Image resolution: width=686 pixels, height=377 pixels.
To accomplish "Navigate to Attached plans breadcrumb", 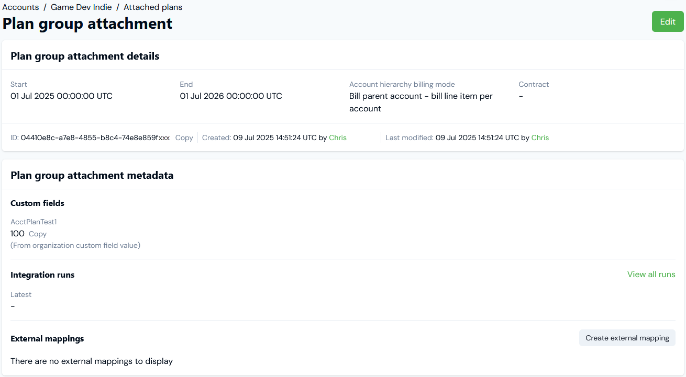I will pyautogui.click(x=153, y=7).
